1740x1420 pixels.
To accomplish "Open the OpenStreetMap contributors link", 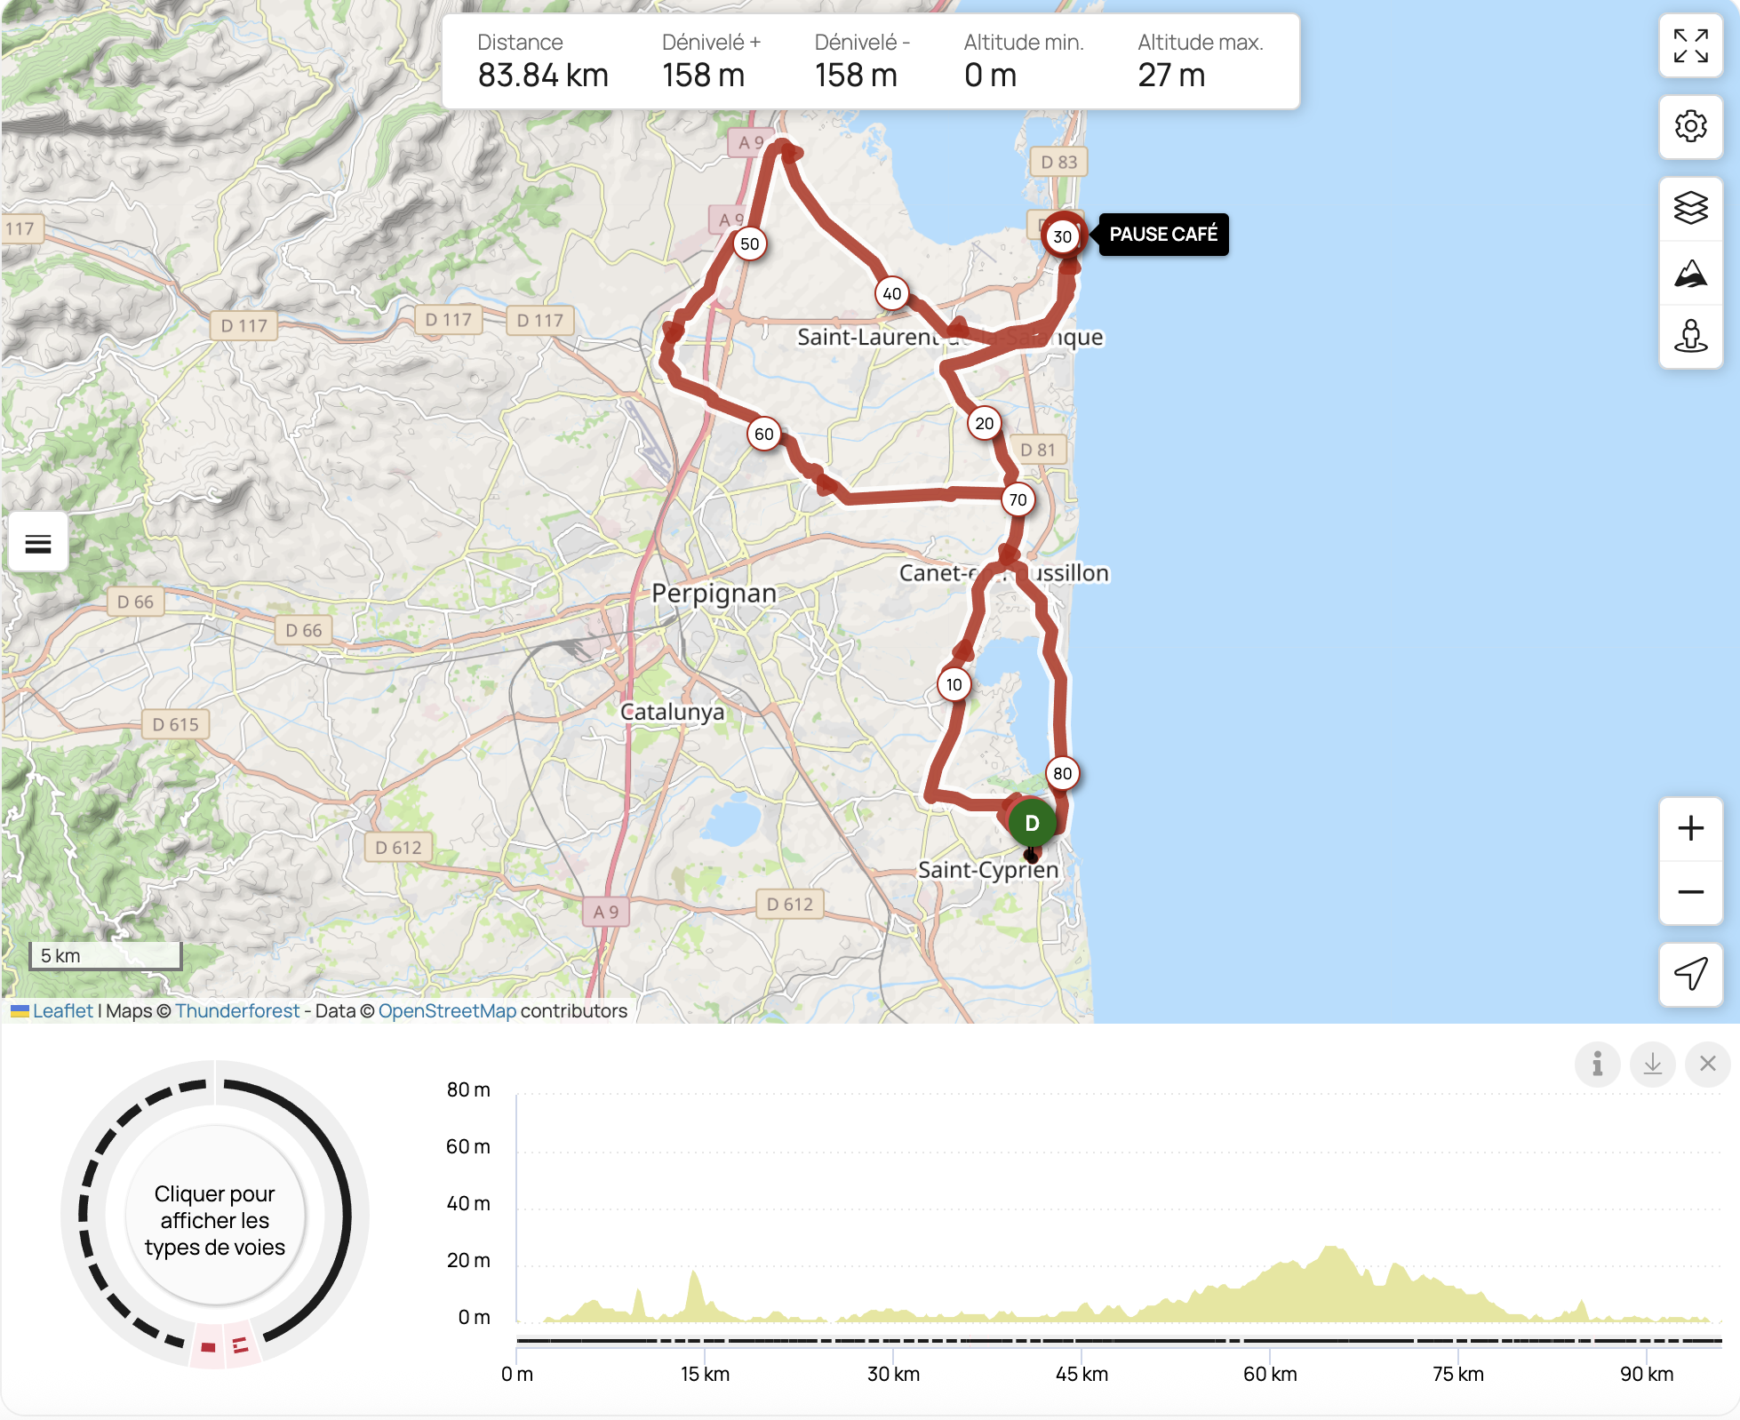I will click(x=447, y=1010).
